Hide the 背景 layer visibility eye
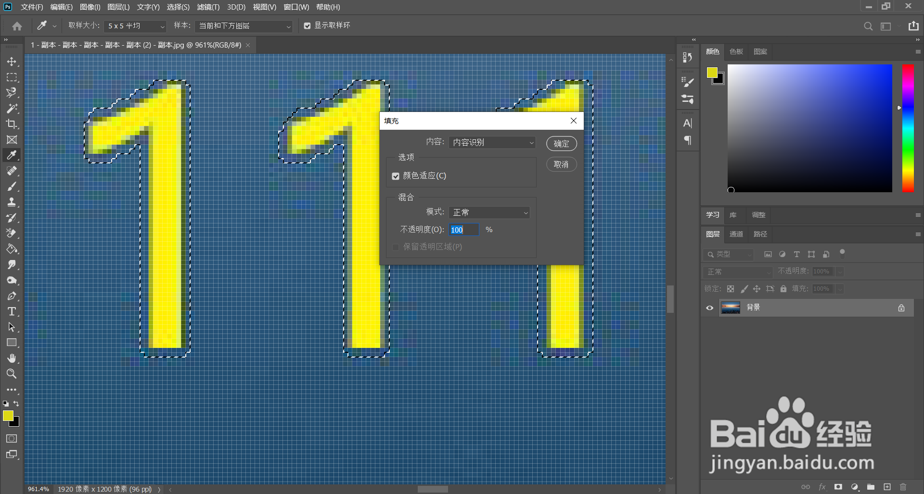 pos(709,308)
